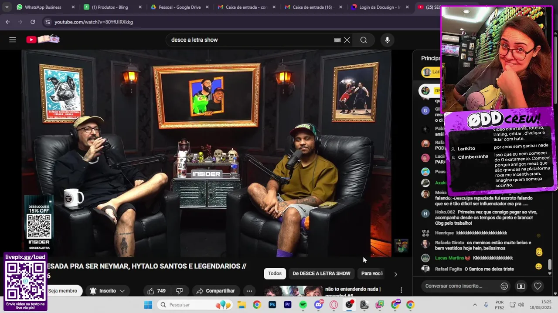Open Spotify from the taskbar

point(303,305)
